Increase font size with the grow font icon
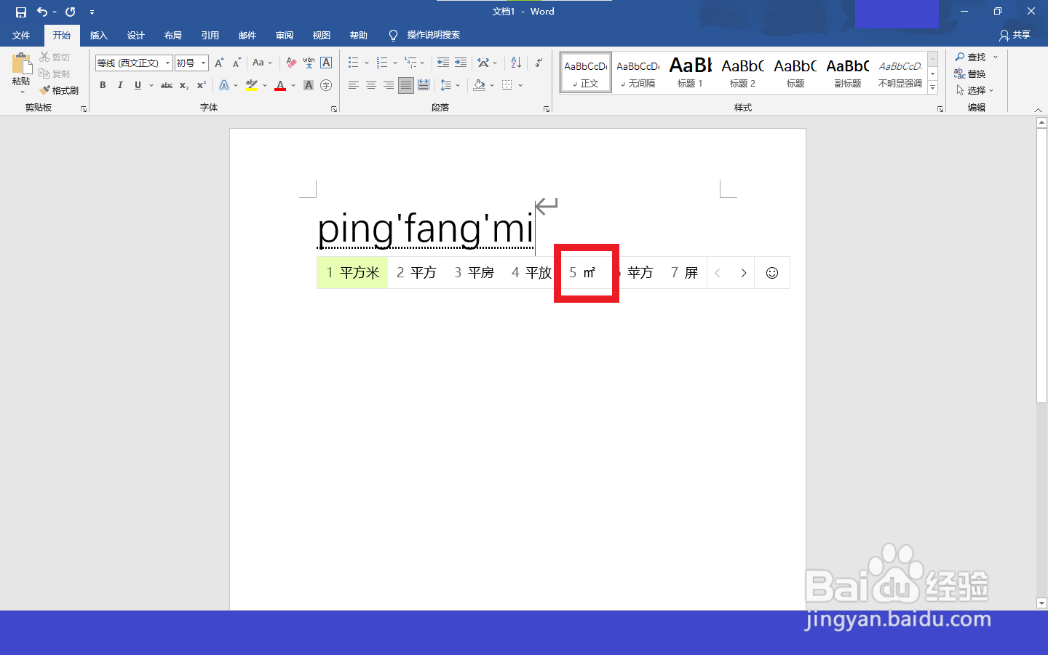Image resolution: width=1048 pixels, height=655 pixels. (x=219, y=63)
